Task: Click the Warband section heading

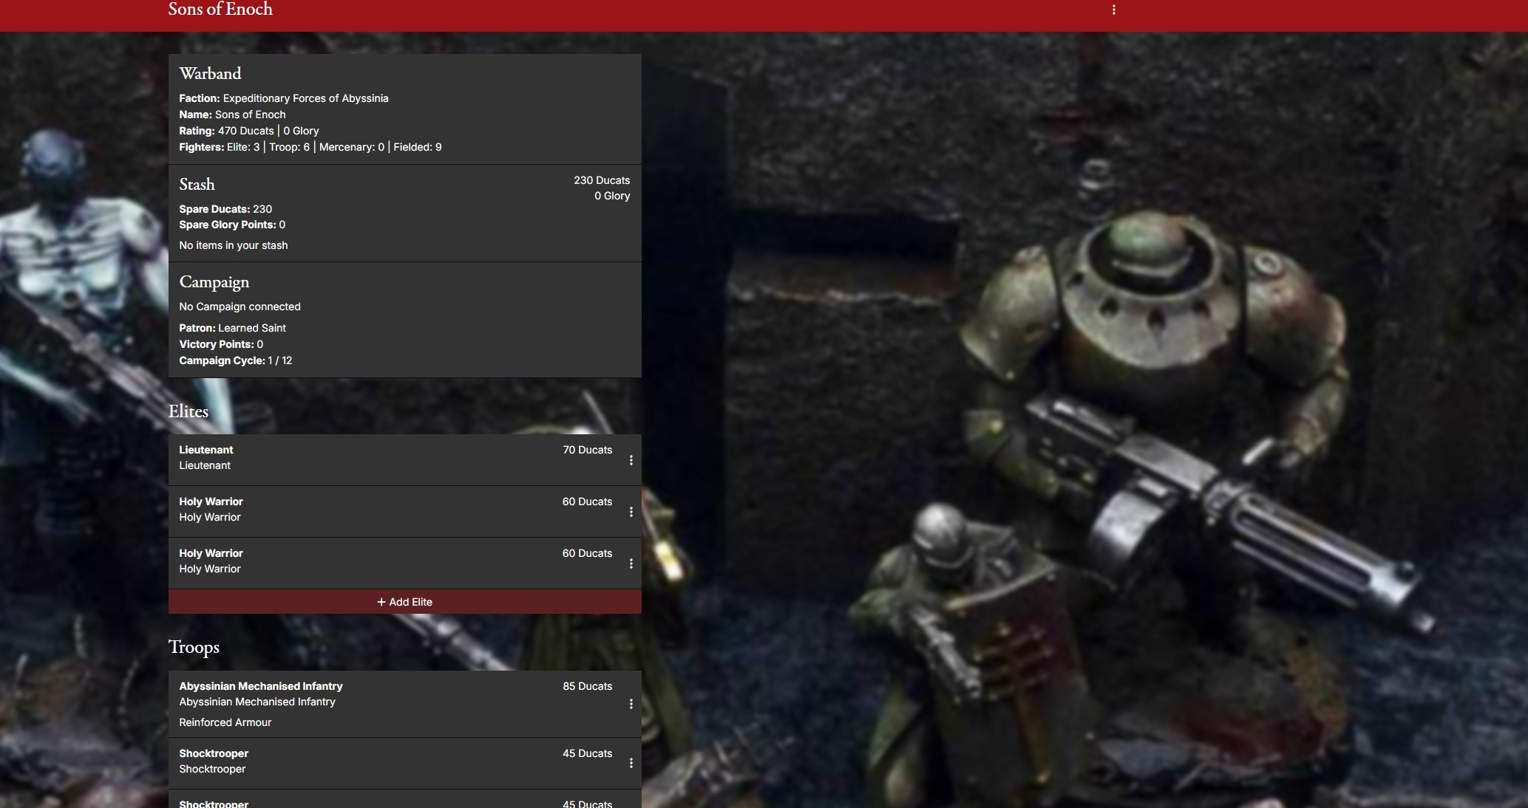Action: [x=210, y=73]
